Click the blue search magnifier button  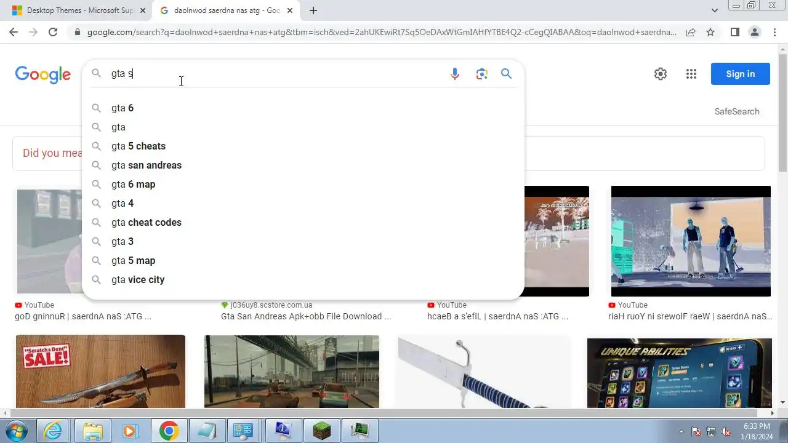[x=507, y=74]
